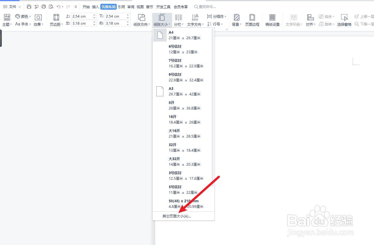Click the 纸张方向 orientation icon
The width and height of the screenshot is (374, 245).
[142, 17]
